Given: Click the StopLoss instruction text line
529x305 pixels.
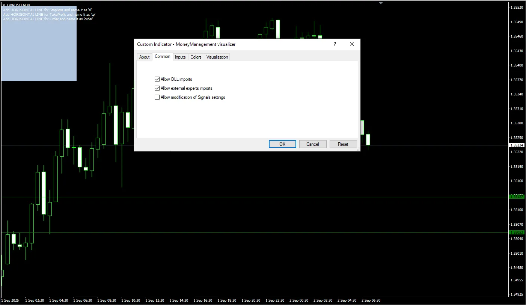Looking at the screenshot, I should pyautogui.click(x=48, y=10).
